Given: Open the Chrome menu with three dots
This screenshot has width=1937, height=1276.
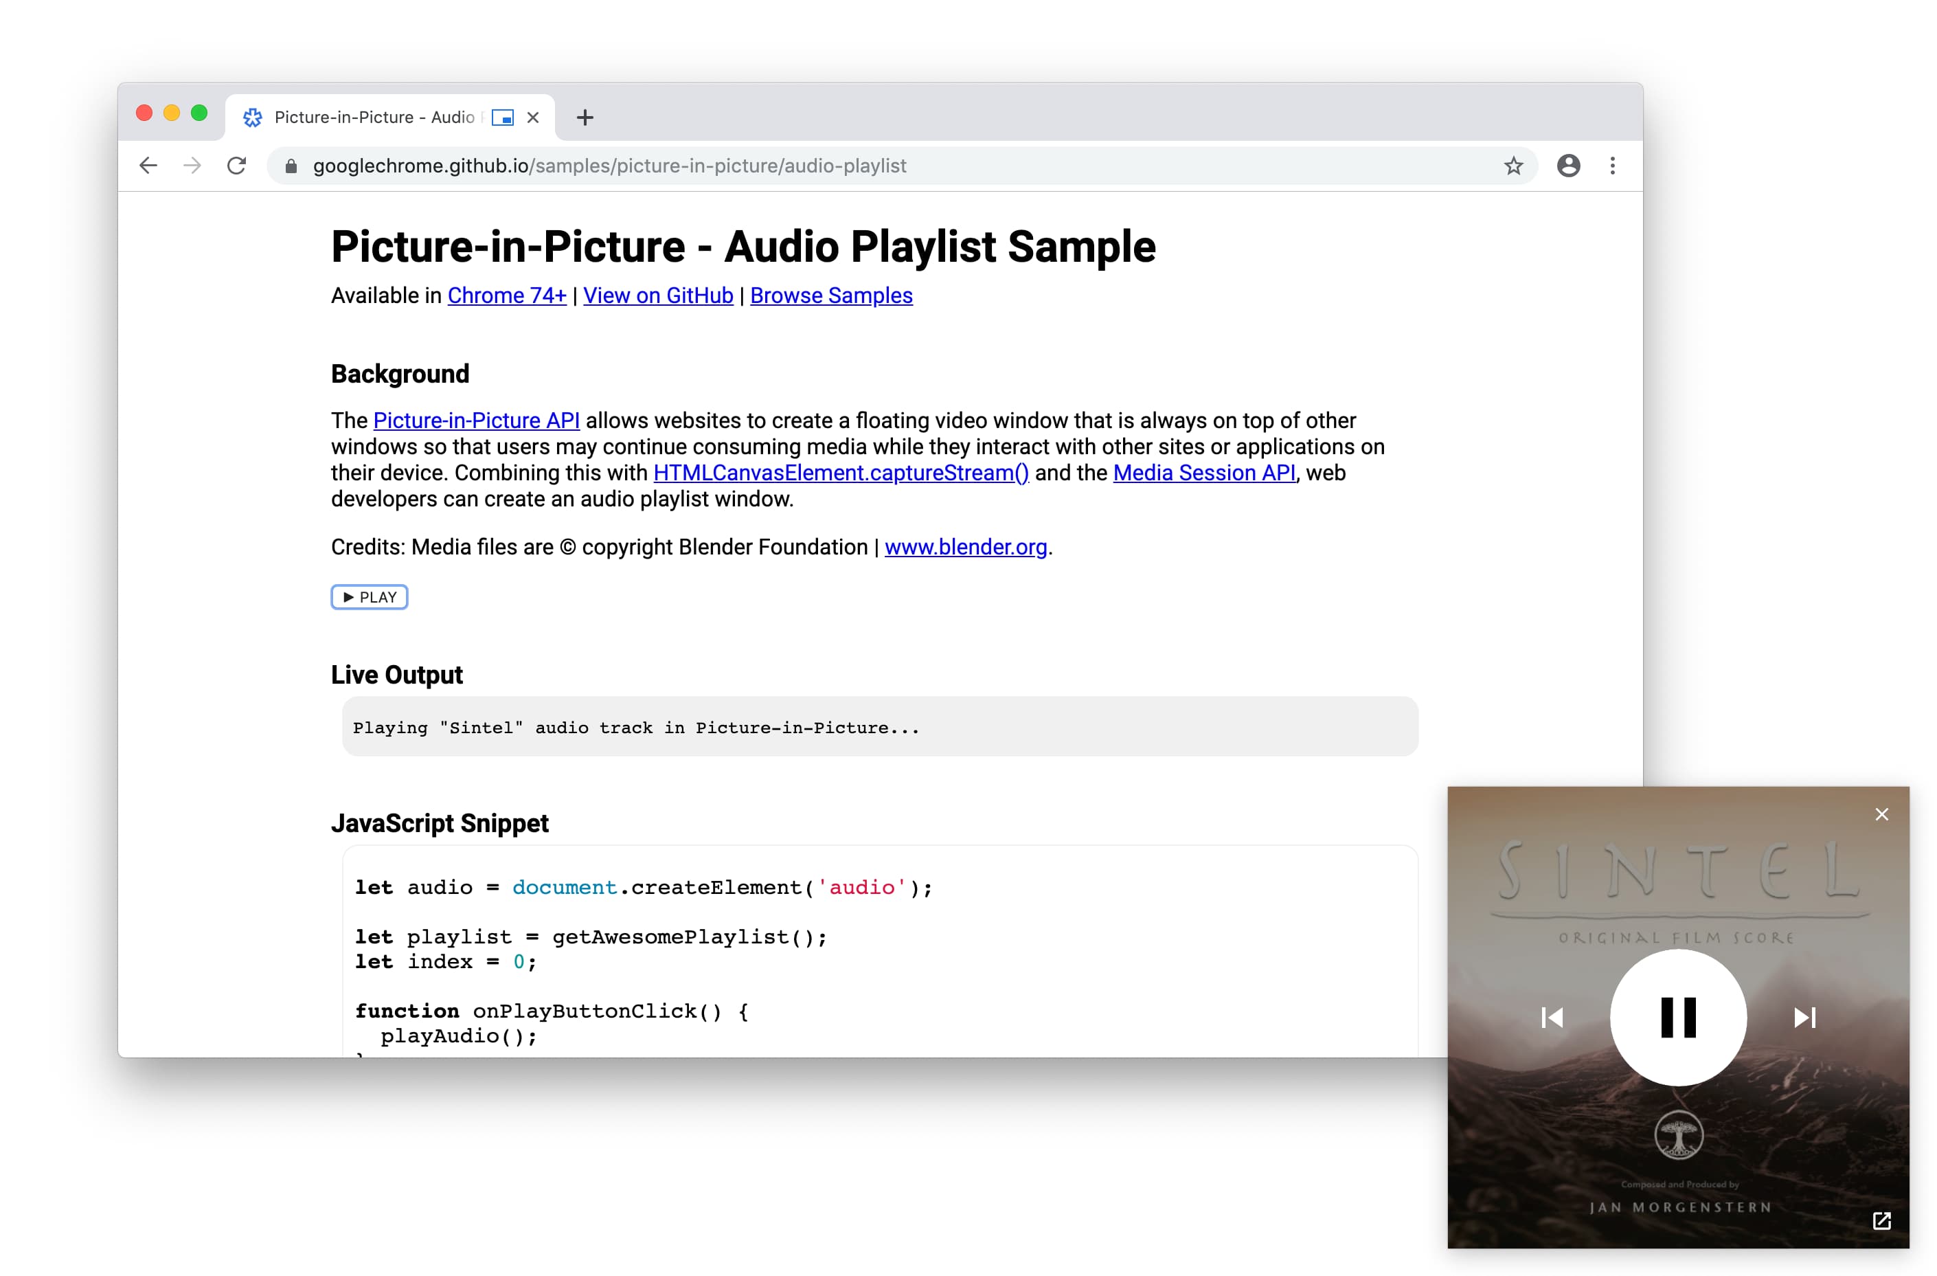Looking at the screenshot, I should point(1613,165).
